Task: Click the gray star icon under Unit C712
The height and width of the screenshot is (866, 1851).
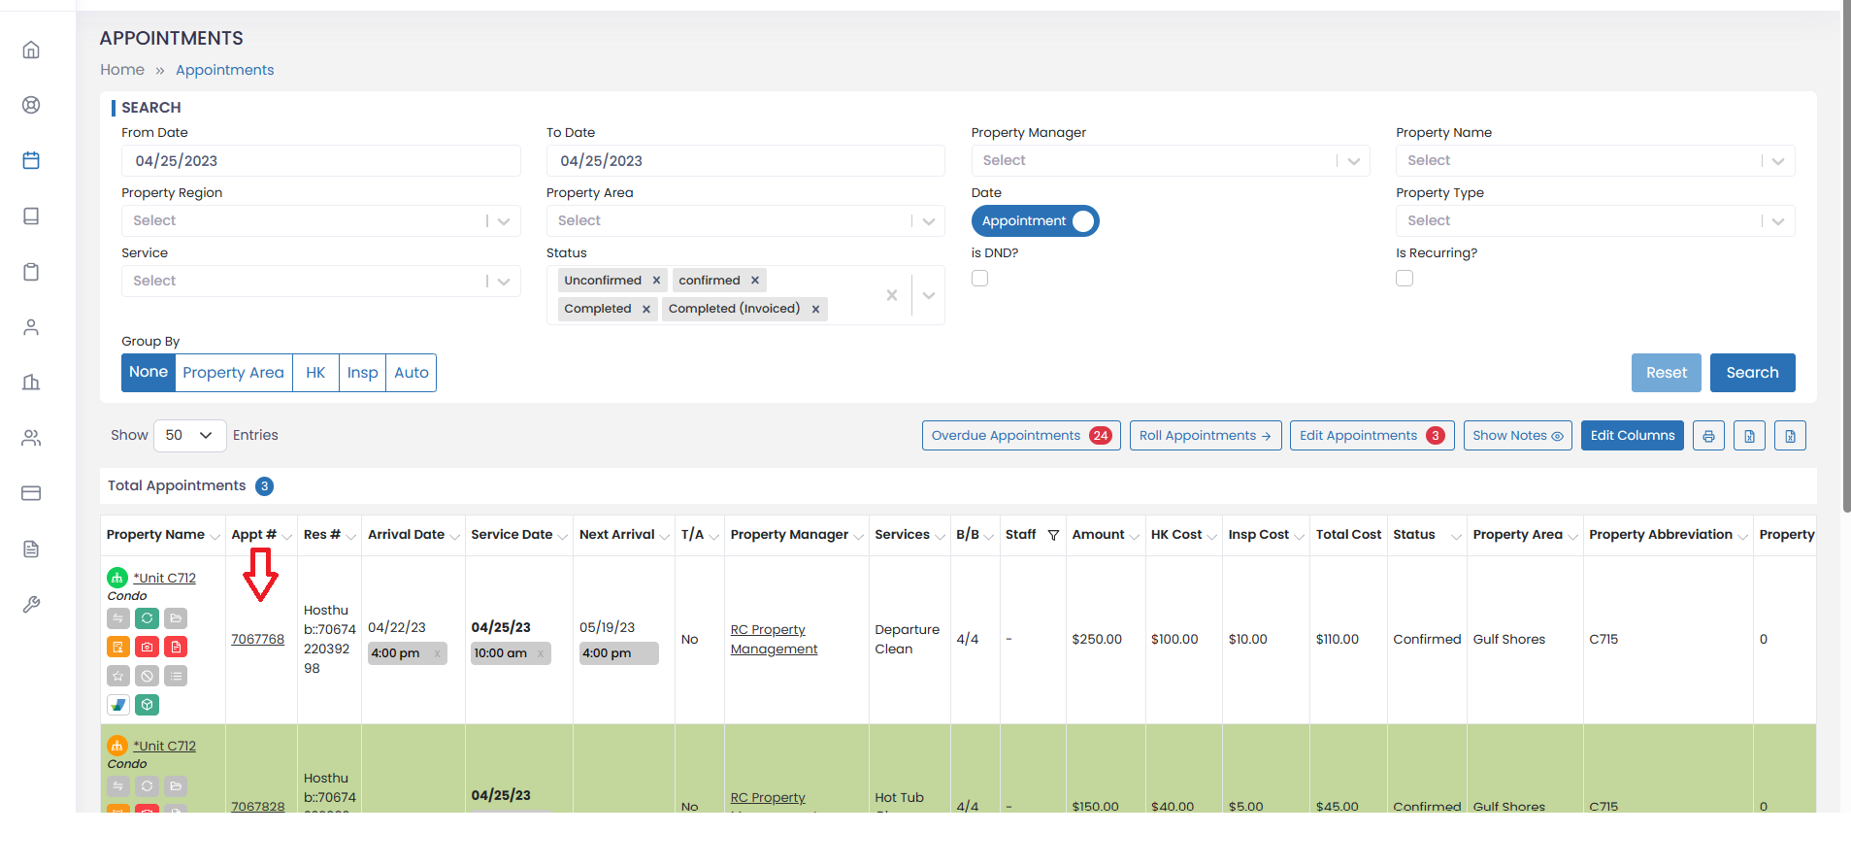Action: tap(117, 676)
